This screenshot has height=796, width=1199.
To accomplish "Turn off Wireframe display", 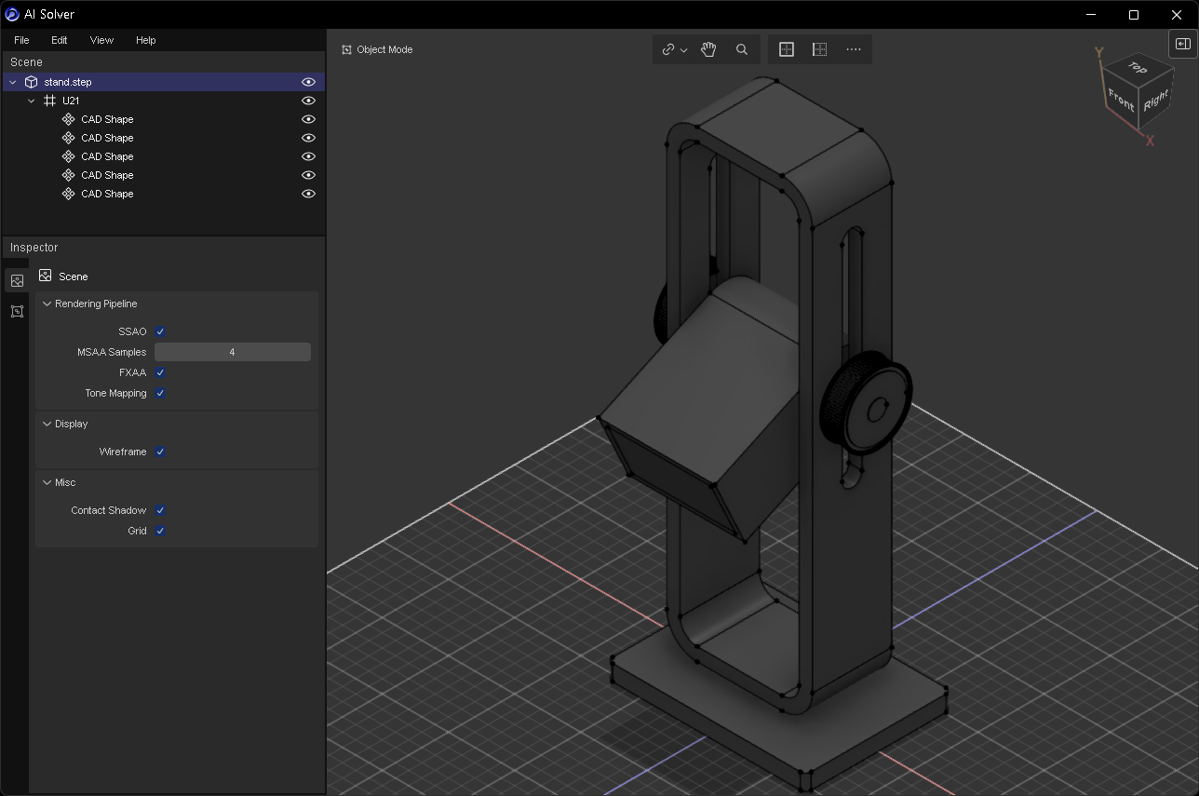I will click(x=160, y=452).
